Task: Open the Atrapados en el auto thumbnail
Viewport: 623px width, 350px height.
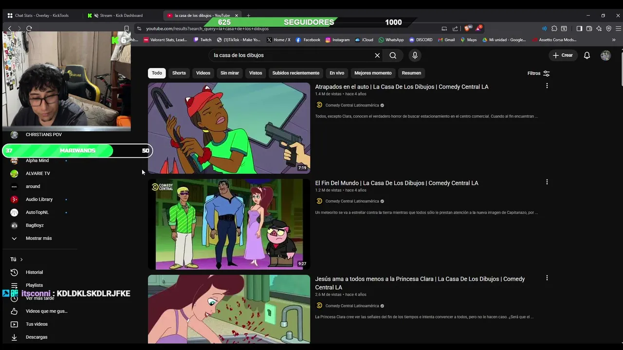Action: tap(229, 128)
